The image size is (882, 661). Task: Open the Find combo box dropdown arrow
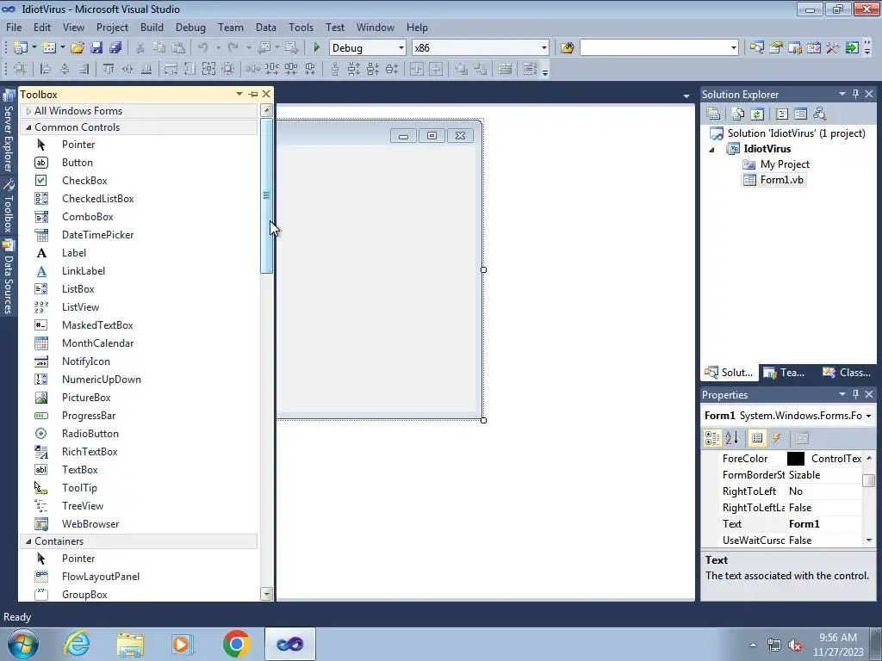tap(733, 48)
